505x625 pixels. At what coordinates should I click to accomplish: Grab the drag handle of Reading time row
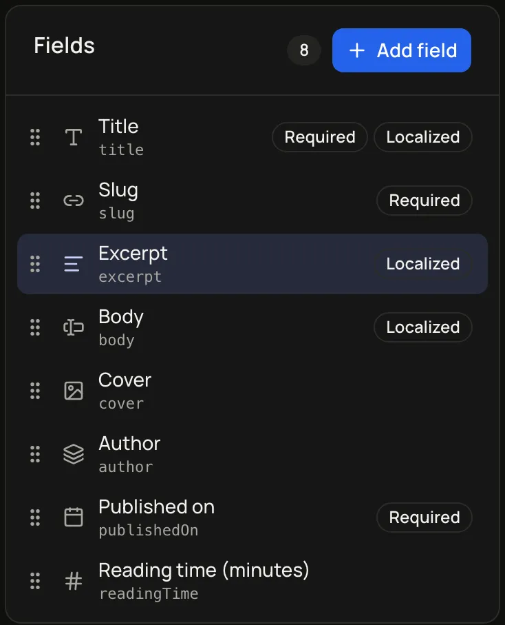[x=35, y=581]
